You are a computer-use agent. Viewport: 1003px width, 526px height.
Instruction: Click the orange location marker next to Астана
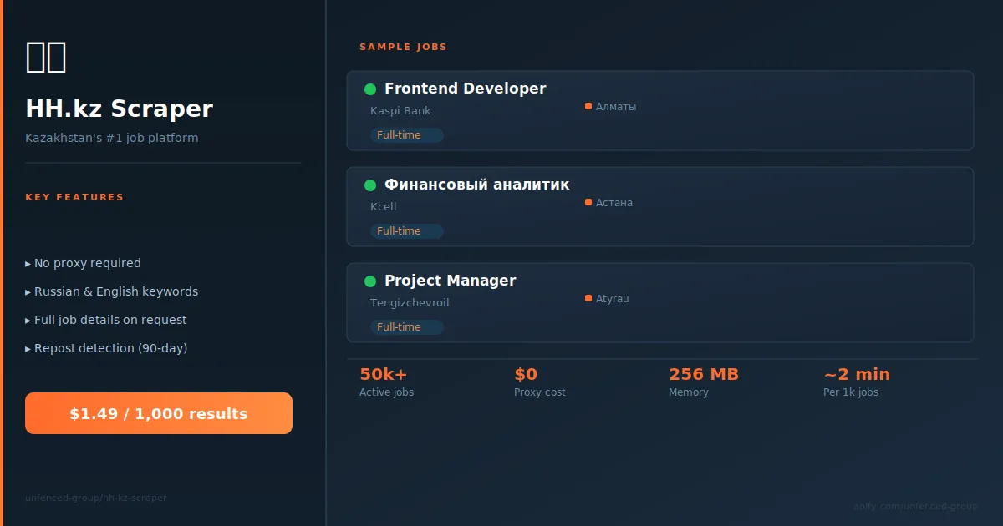click(x=588, y=202)
